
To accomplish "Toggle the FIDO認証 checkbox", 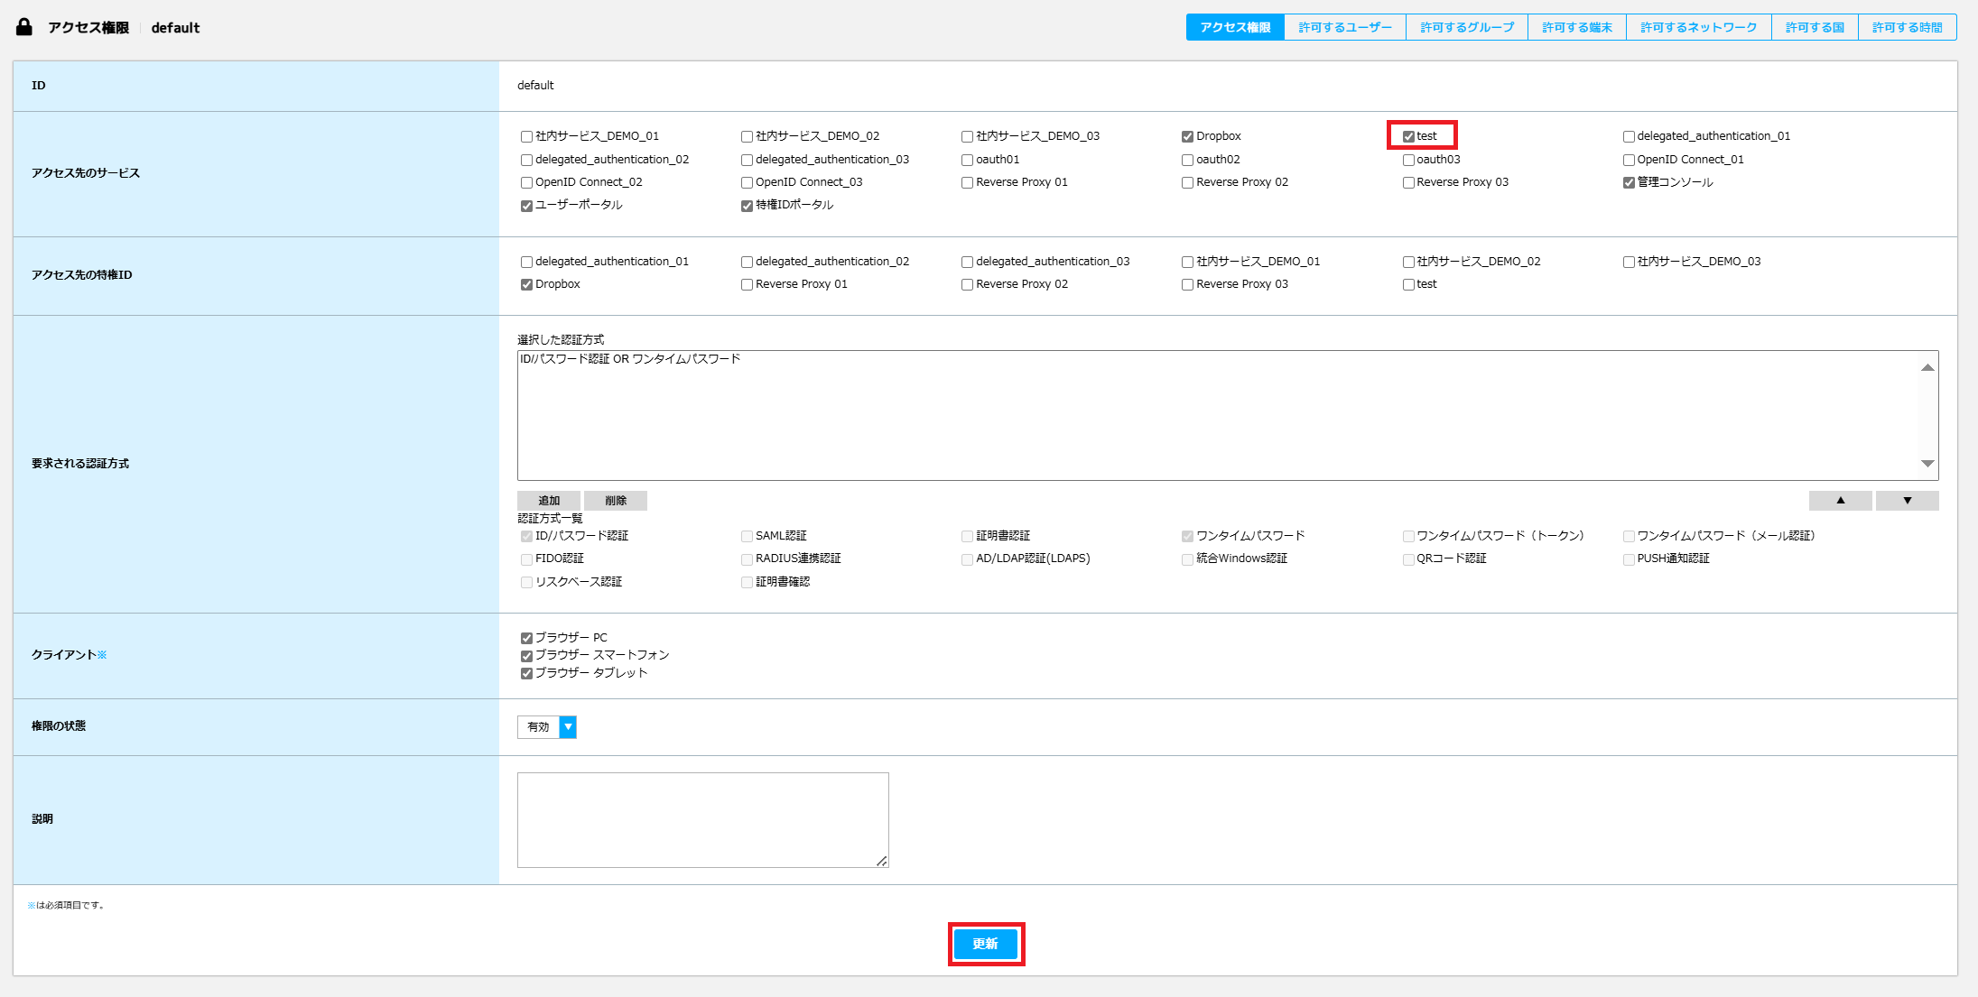I will 526,559.
